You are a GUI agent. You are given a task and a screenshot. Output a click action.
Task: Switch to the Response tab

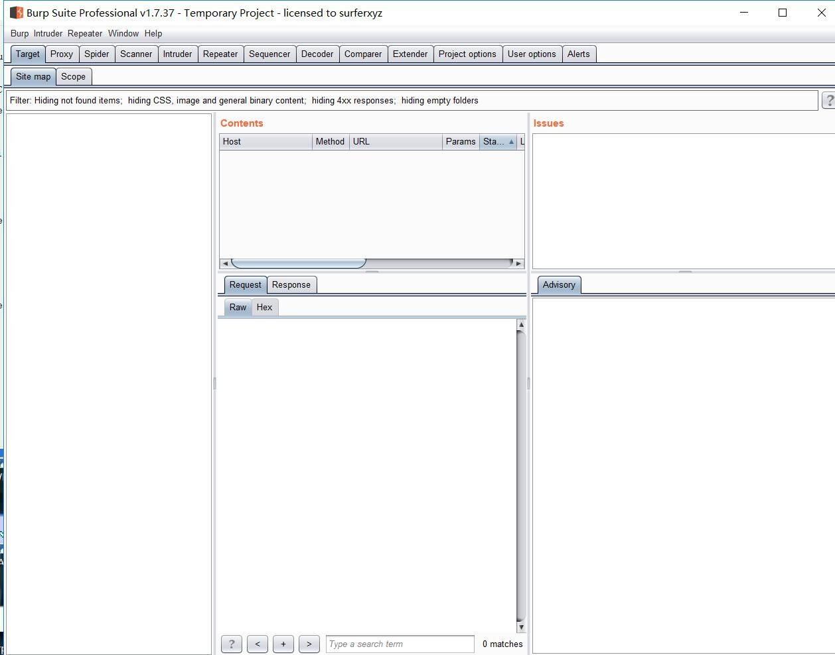(x=291, y=285)
